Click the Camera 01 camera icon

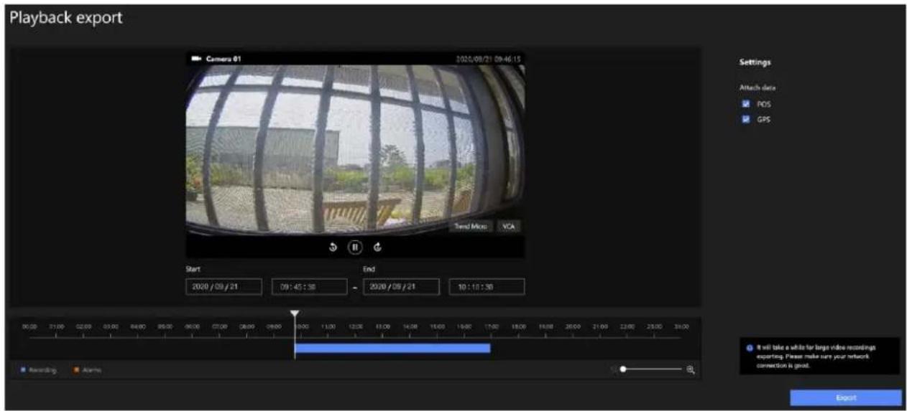click(196, 58)
